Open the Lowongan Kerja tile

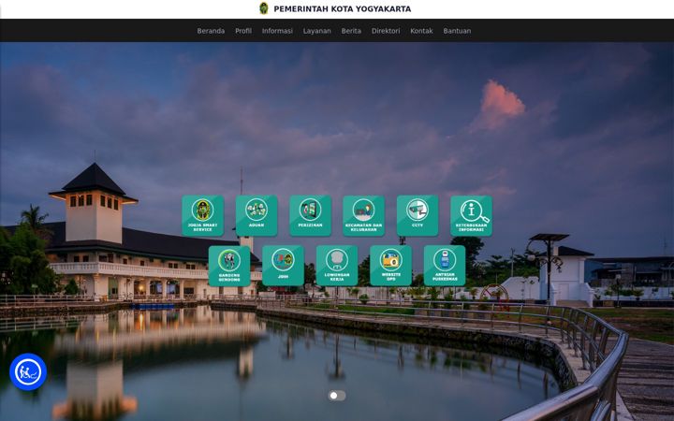[x=337, y=266]
